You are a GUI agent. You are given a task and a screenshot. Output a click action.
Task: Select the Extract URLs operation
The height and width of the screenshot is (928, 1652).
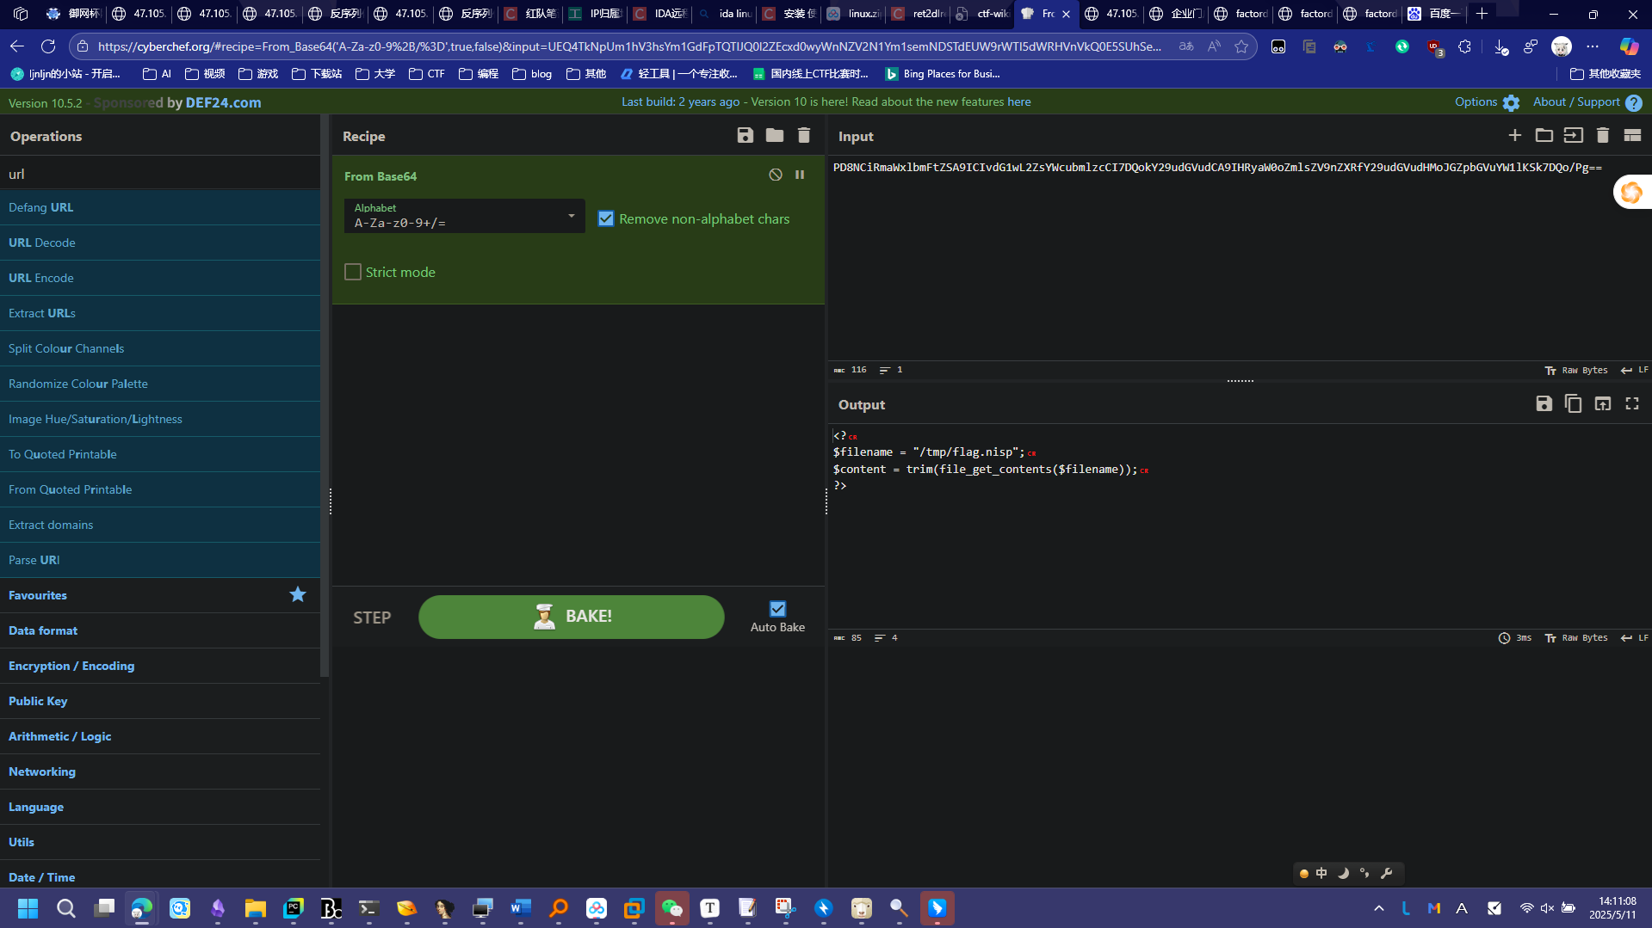tap(160, 313)
